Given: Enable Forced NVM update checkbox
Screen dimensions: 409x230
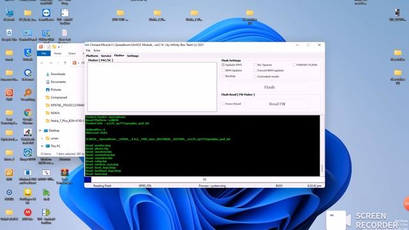Looking at the screenshot, I should pos(255,70).
